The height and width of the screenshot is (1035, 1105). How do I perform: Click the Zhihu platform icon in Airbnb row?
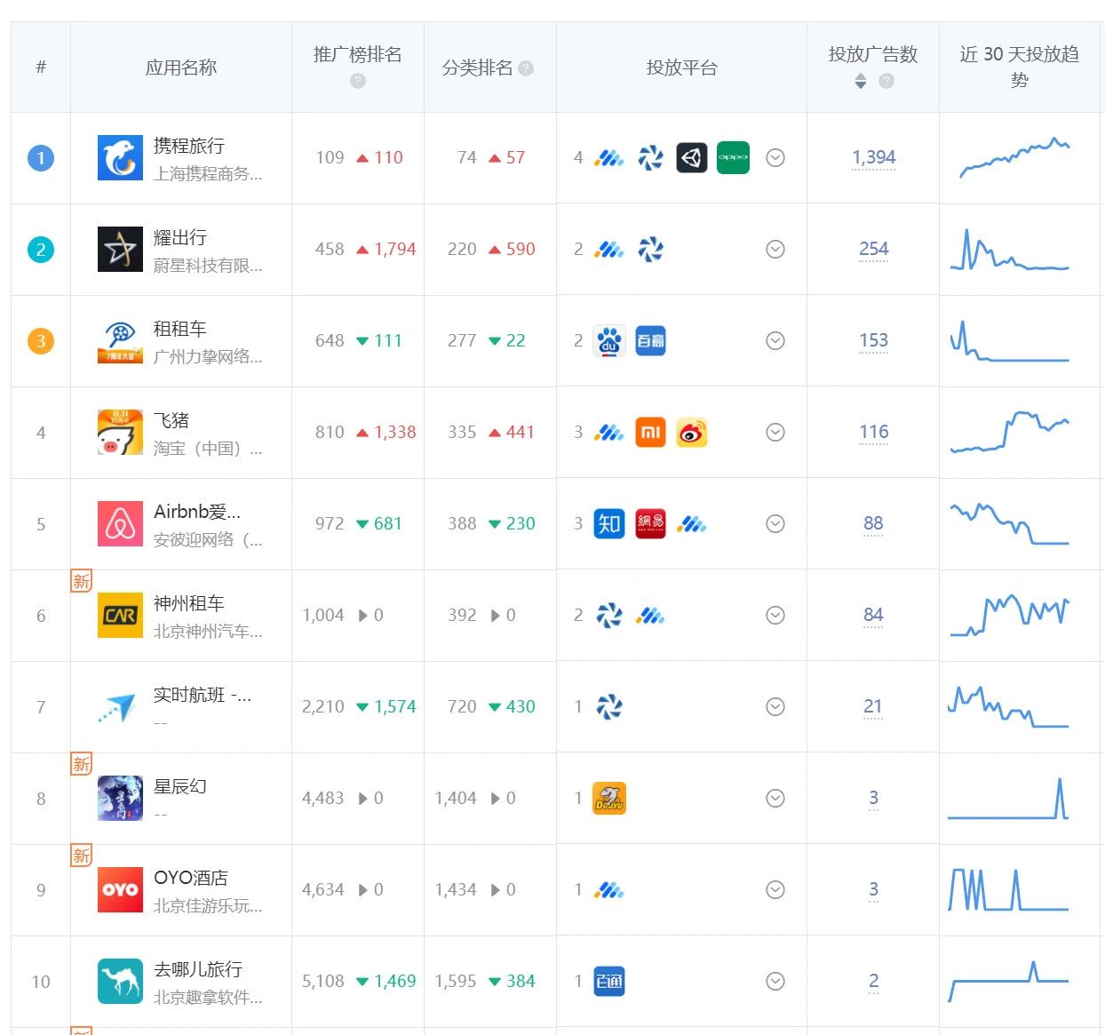(608, 524)
